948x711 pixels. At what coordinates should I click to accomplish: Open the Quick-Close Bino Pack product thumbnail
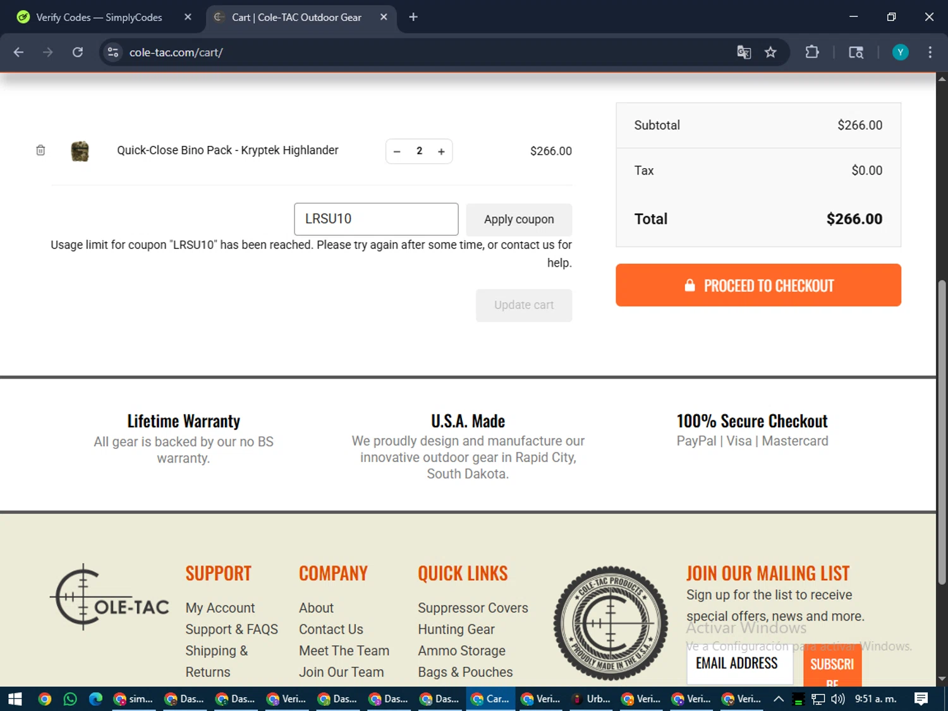click(x=80, y=151)
